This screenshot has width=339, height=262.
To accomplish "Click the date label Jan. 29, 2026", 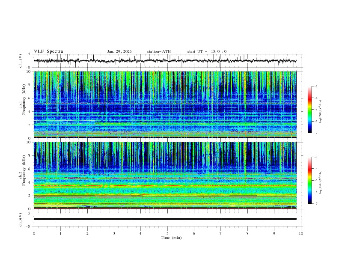I will pos(119,51).
